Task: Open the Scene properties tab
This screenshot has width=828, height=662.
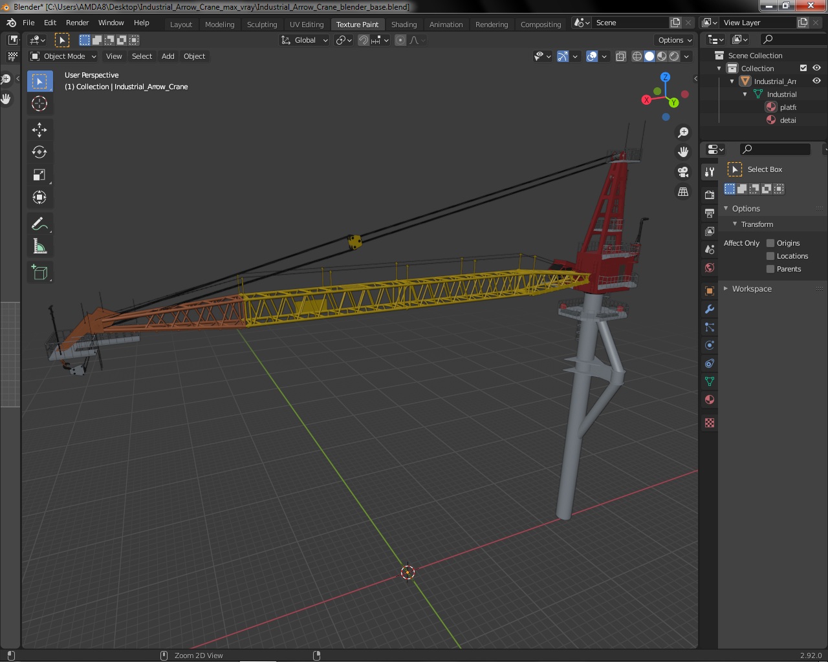Action: (710, 249)
